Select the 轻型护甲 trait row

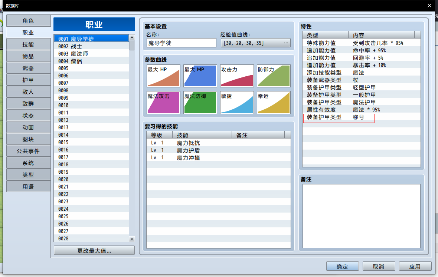pyautogui.click(x=362, y=87)
